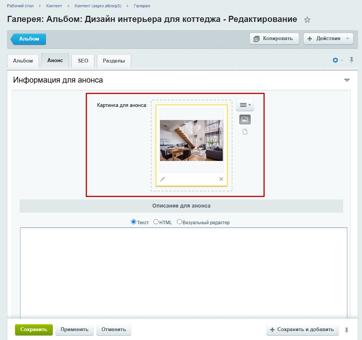Select file from site structure icon

tap(245, 132)
